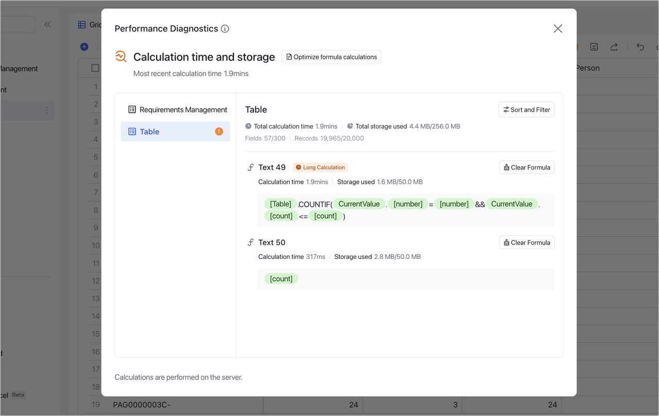Image resolution: width=659 pixels, height=416 pixels.
Task: Close the Performance Diagnostics dialog
Action: tap(558, 29)
